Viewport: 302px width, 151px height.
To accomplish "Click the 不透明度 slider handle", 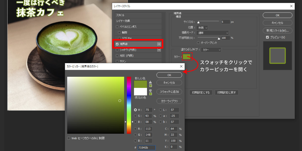I will tap(219, 38).
